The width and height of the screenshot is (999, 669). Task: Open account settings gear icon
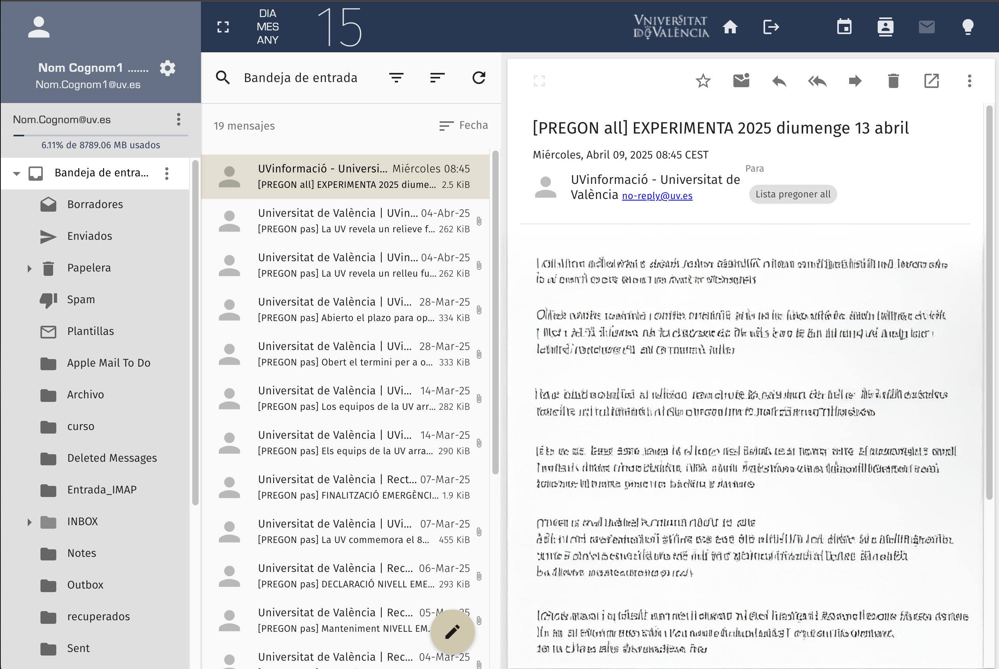click(x=167, y=68)
